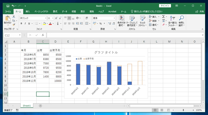Merge and center cells icon

87,24
